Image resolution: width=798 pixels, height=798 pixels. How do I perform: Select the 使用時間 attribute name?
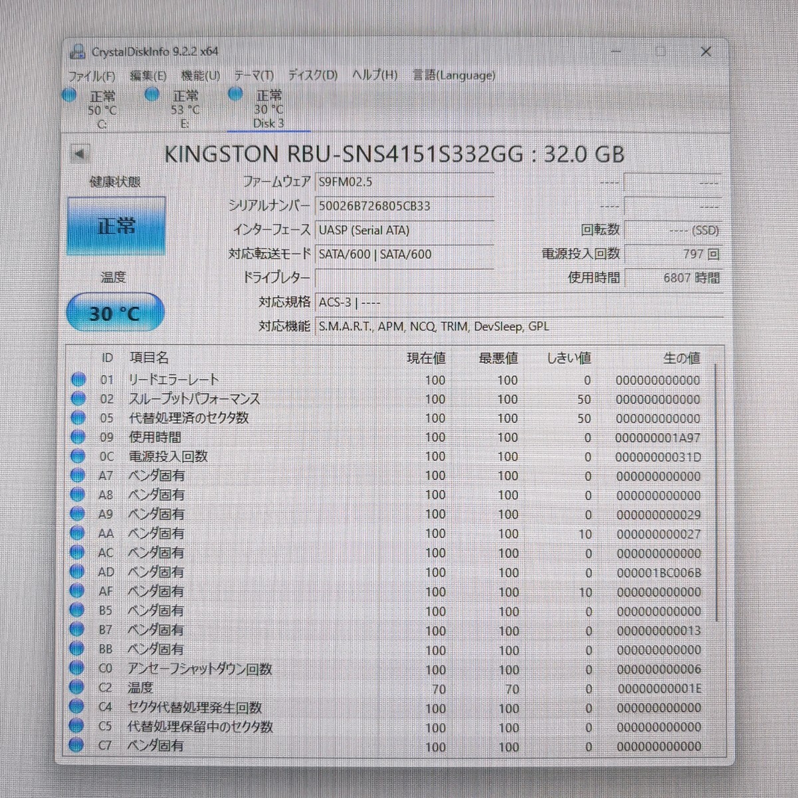155,437
